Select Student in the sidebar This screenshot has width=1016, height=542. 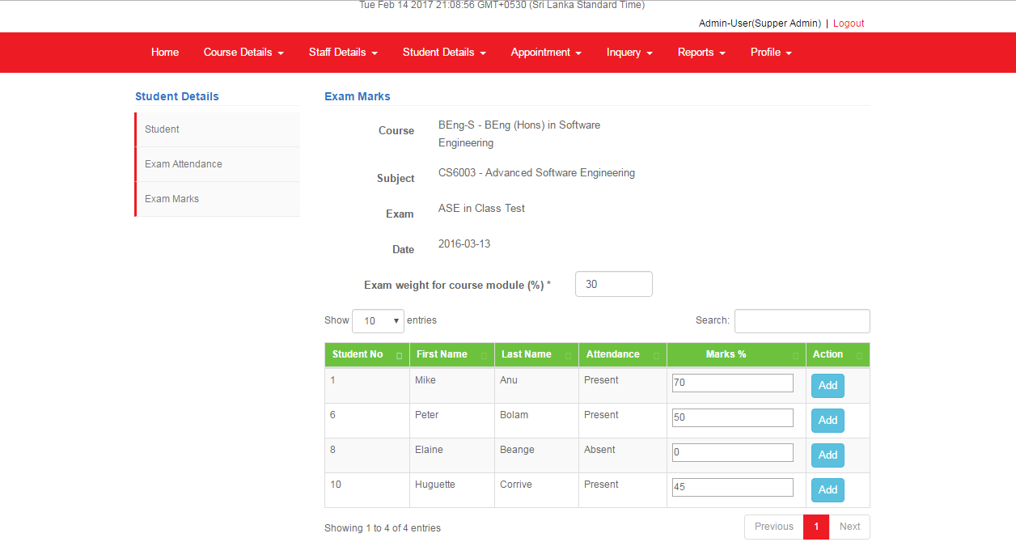coord(163,129)
